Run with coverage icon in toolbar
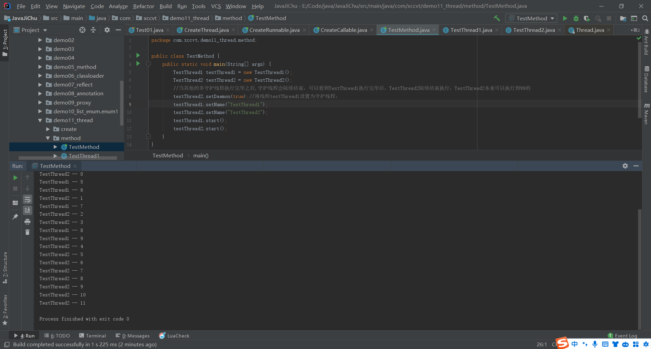This screenshot has width=651, height=349. coord(587,18)
